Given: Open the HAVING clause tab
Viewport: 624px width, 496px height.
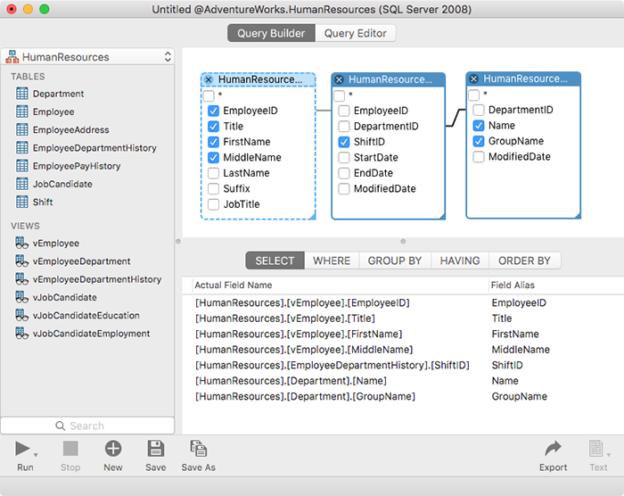Looking at the screenshot, I should [x=460, y=260].
